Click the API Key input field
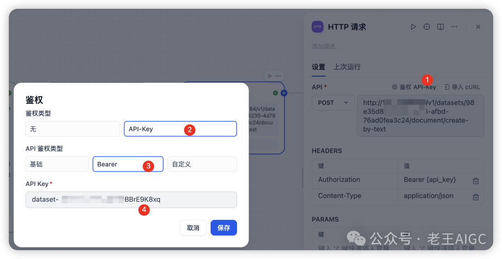502x259 pixels. click(131, 200)
